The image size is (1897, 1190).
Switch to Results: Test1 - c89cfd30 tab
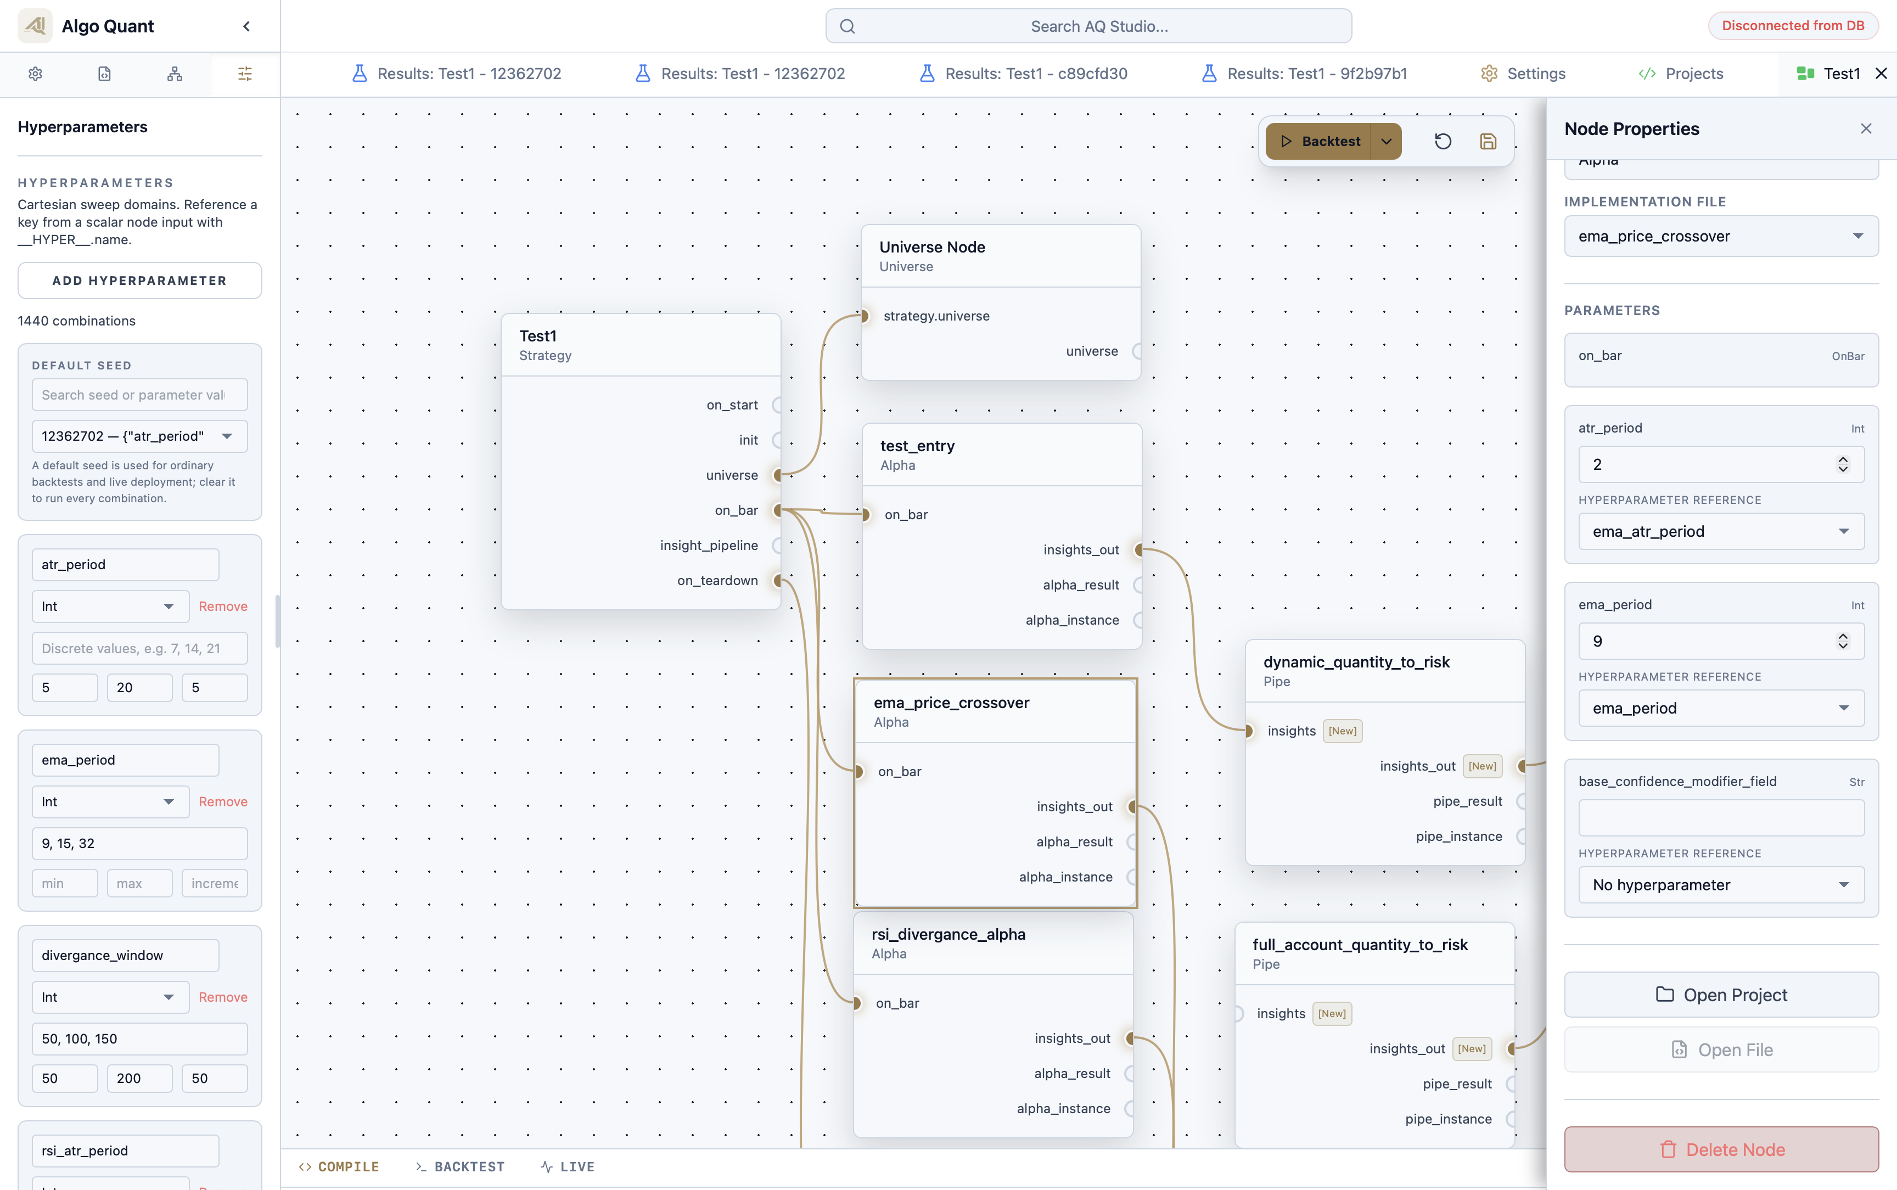tap(1023, 73)
